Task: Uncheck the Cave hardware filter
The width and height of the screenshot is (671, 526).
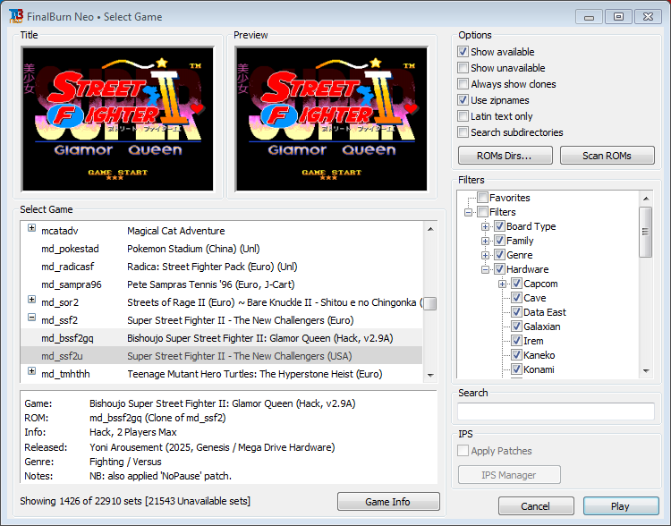Action: tap(516, 298)
